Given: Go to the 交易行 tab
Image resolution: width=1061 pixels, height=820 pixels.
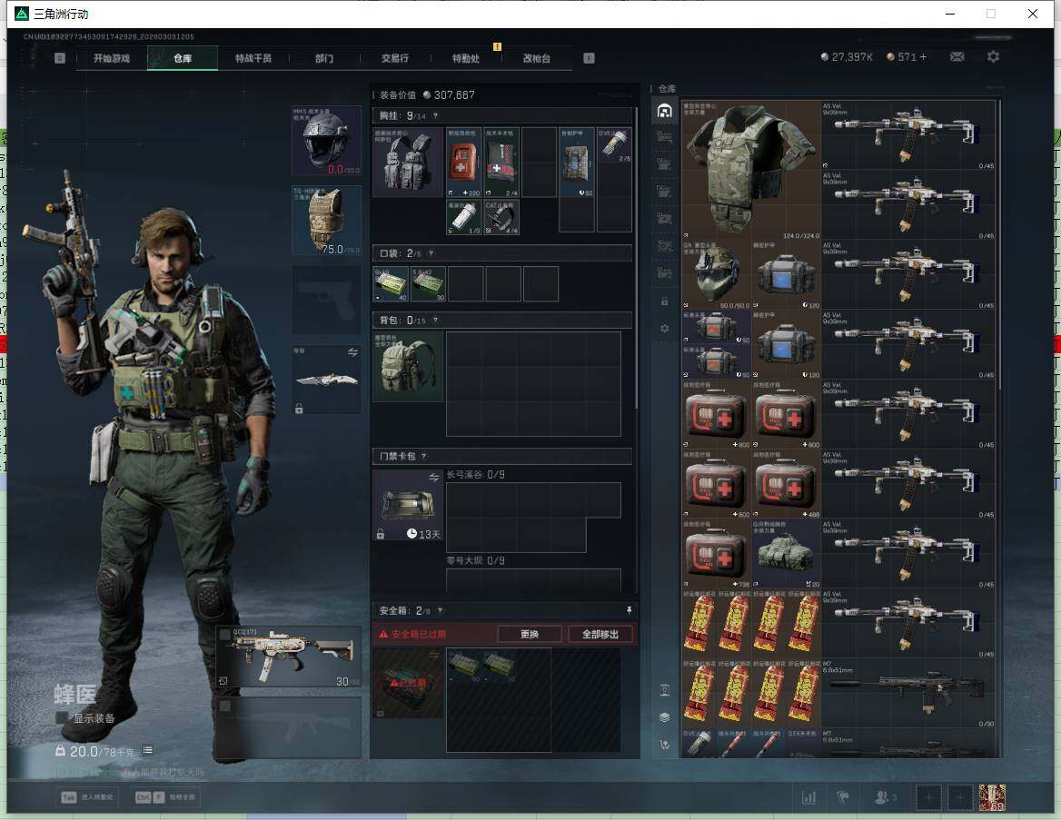Looking at the screenshot, I should click(x=395, y=58).
